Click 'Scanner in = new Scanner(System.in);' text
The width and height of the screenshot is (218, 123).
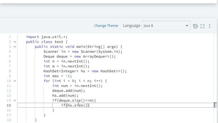[83, 52]
